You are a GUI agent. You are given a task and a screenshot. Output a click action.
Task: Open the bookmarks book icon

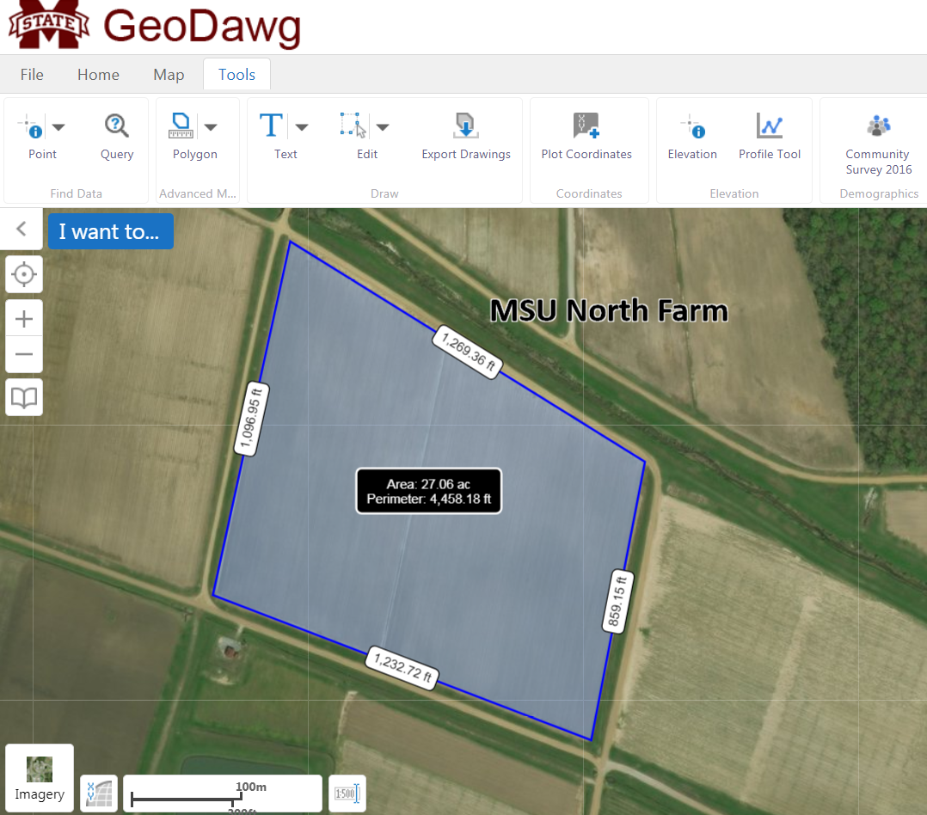[x=24, y=397]
